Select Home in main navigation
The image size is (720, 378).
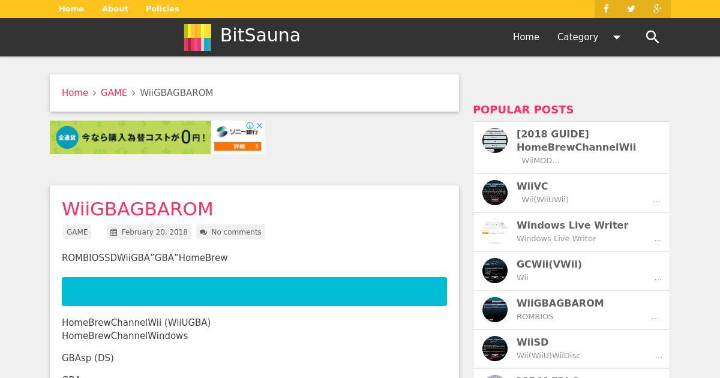(x=526, y=37)
